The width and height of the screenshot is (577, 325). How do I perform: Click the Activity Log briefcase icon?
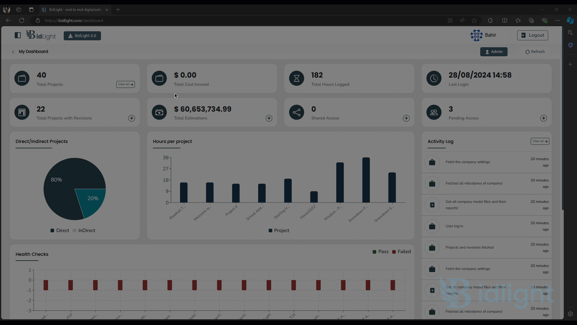(432, 162)
